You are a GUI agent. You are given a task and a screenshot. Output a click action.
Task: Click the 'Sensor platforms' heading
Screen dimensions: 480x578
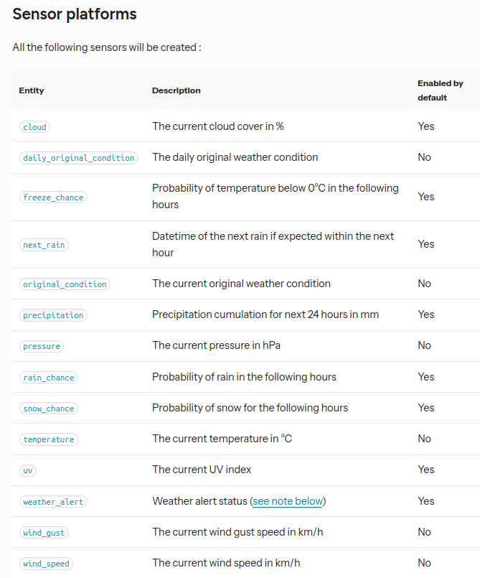75,14
